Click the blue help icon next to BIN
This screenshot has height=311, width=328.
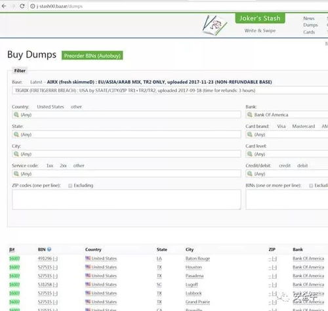click(49, 249)
